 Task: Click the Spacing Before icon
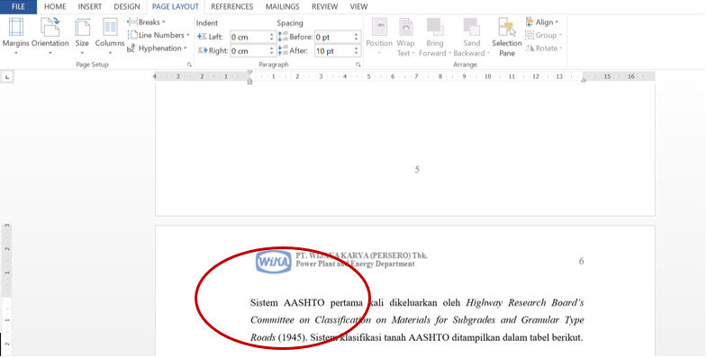pos(283,37)
